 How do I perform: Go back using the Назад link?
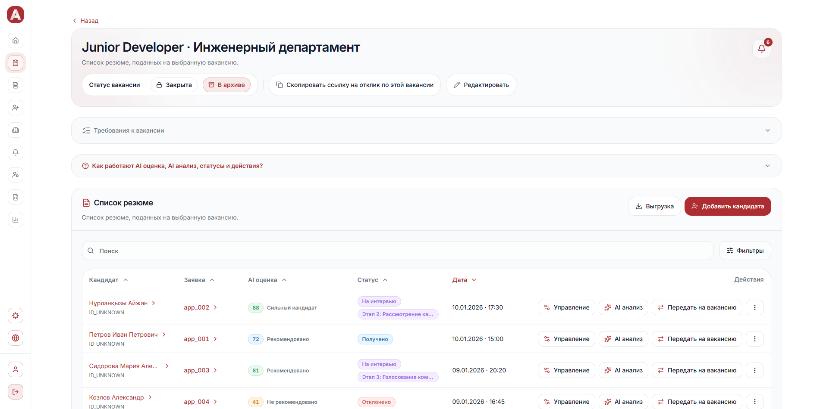[x=86, y=21]
